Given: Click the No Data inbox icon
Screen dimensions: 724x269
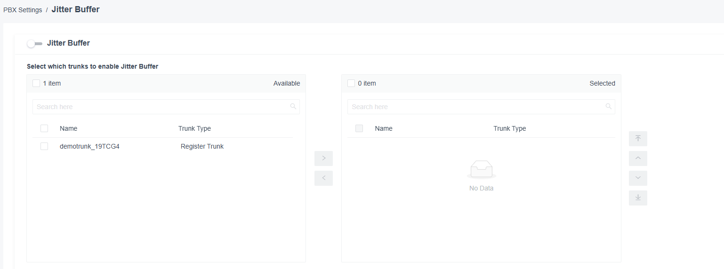Looking at the screenshot, I should pyautogui.click(x=481, y=170).
